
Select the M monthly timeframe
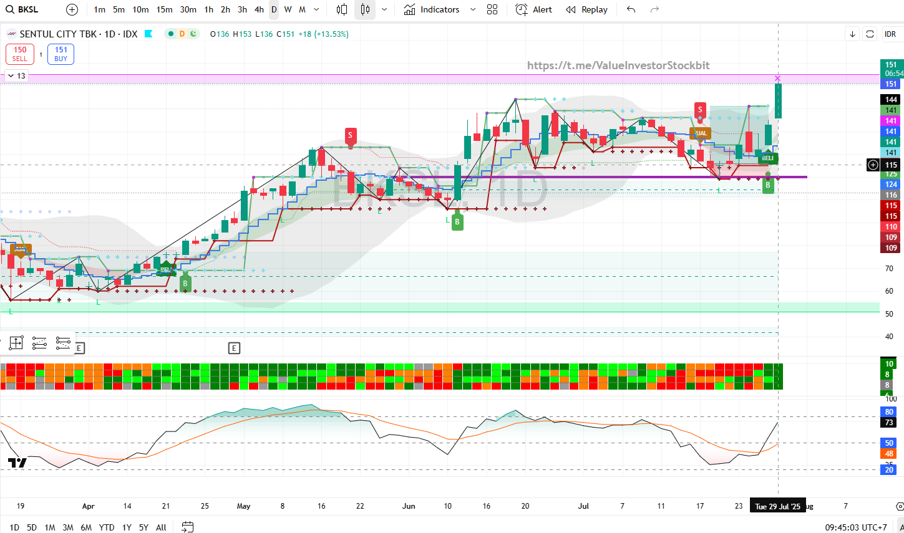click(302, 9)
